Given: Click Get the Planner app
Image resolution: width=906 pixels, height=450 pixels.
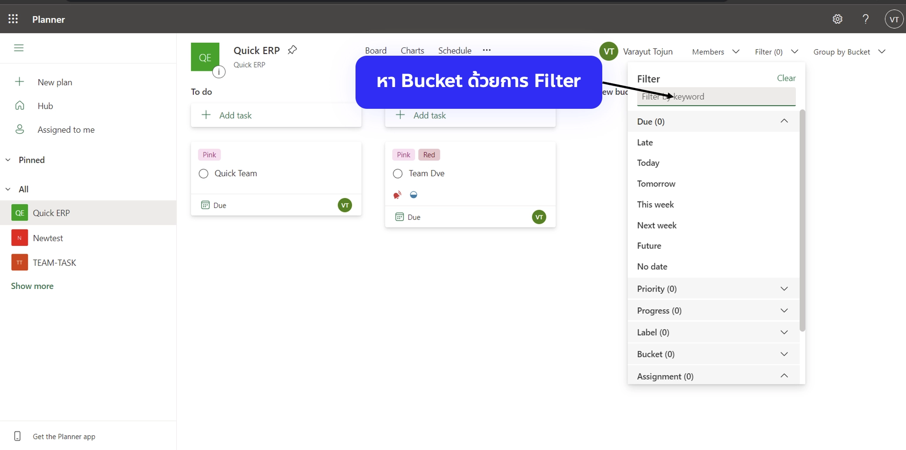Looking at the screenshot, I should click(x=64, y=437).
